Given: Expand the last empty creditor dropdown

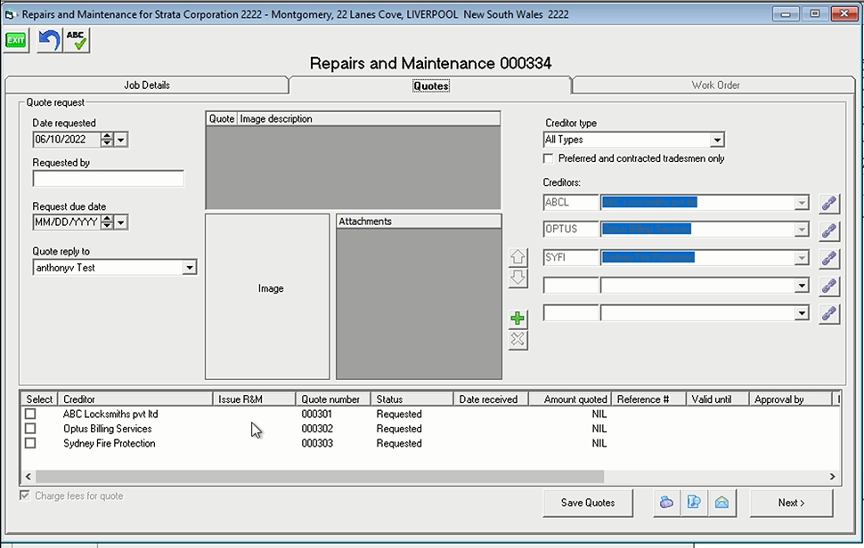Looking at the screenshot, I should (x=802, y=314).
